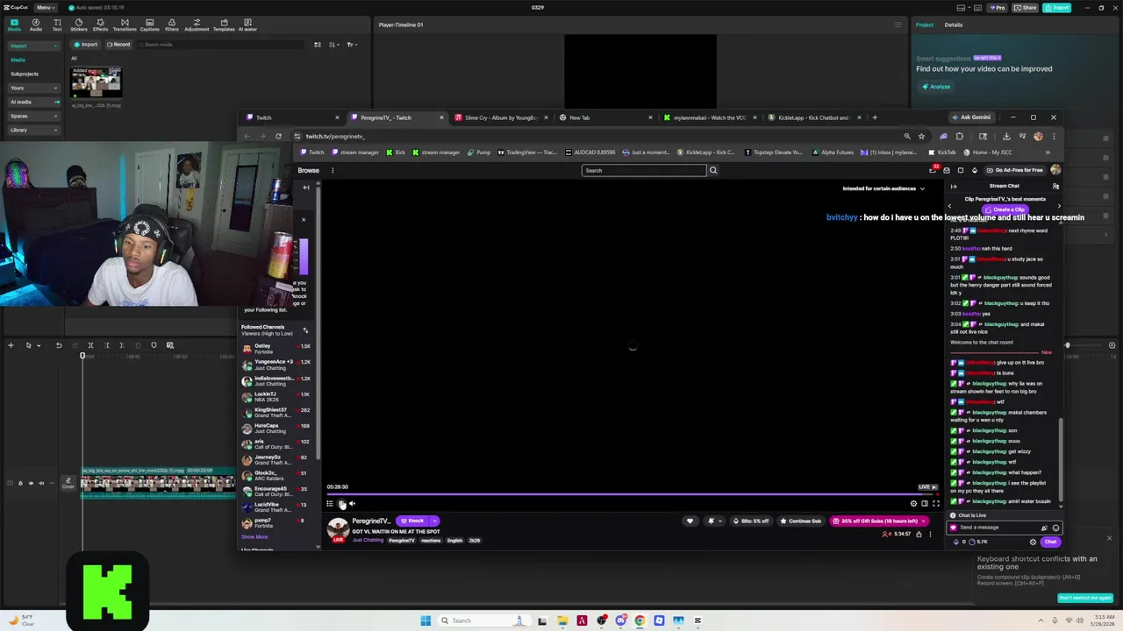This screenshot has height=631, width=1123.
Task: Expand the Import section in CapCut sidebar
Action: point(33,46)
